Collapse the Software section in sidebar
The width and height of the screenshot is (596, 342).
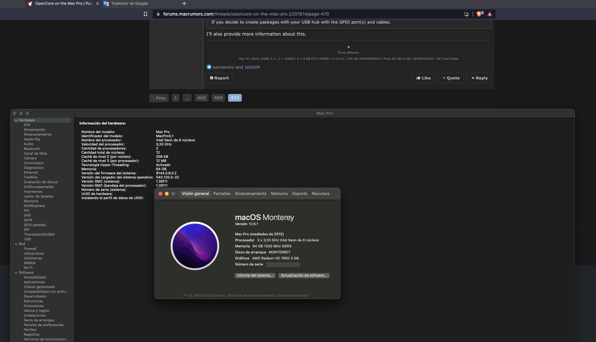click(x=16, y=273)
